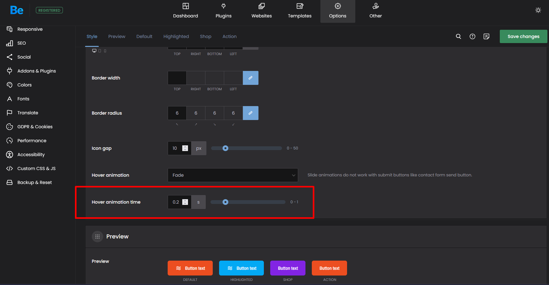Viewport: 549px width, 285px height.
Task: Click Hover animation time 's' unit
Action: coord(198,202)
